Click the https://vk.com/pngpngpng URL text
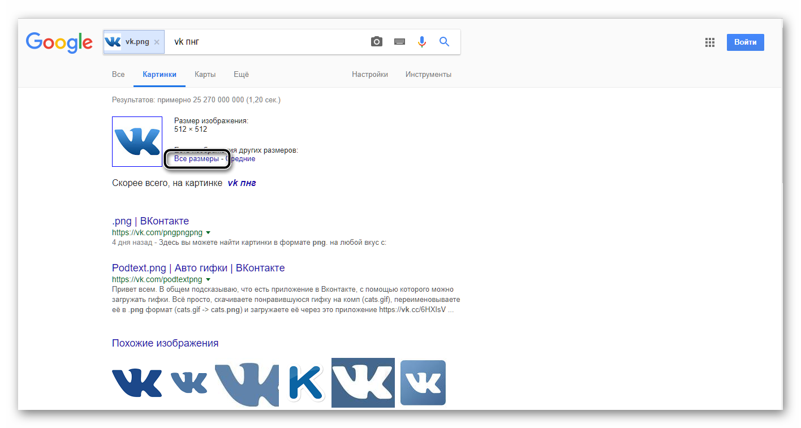 click(x=157, y=232)
